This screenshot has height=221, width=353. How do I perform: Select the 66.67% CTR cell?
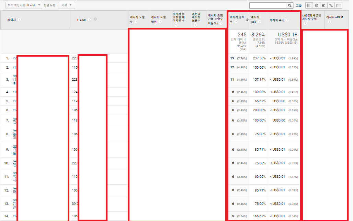pos(260,101)
